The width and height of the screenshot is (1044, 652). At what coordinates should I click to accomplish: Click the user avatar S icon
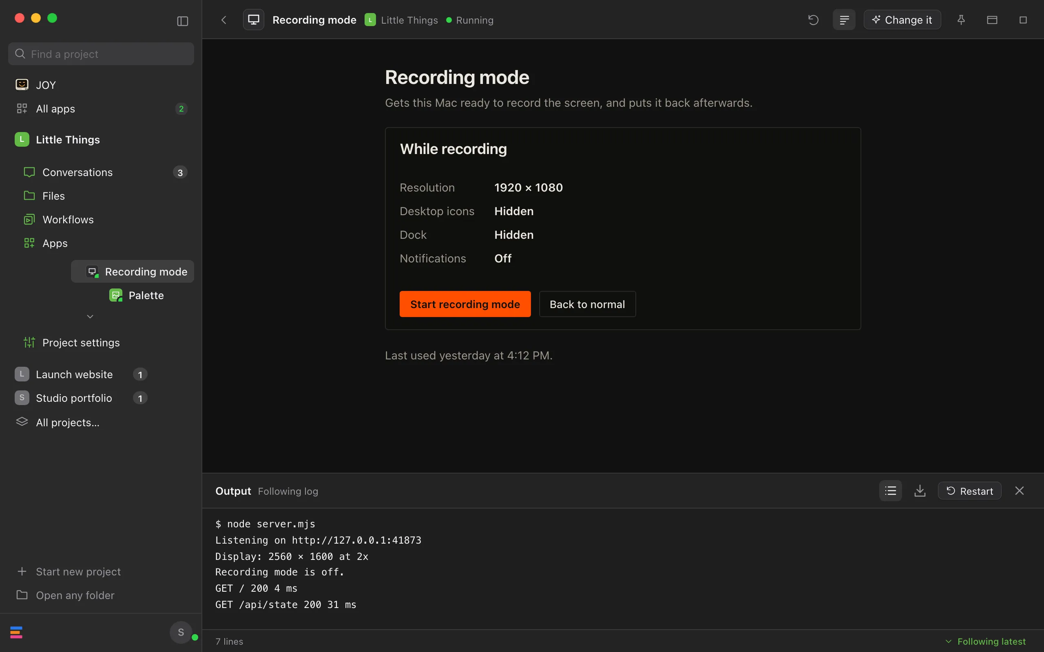pyautogui.click(x=181, y=632)
